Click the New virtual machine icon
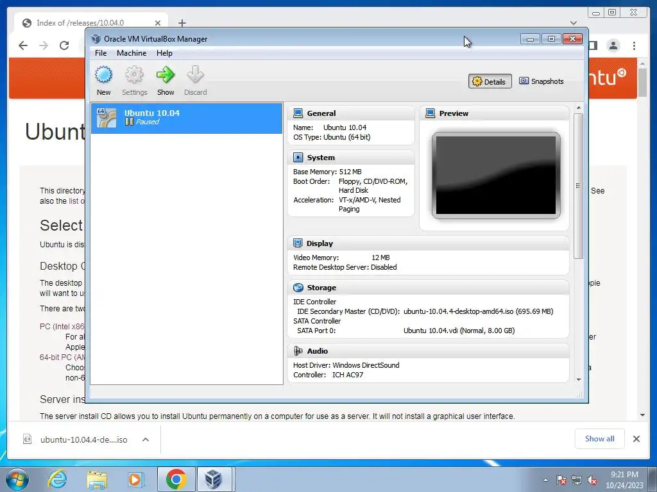The width and height of the screenshot is (657, 492). point(103,76)
